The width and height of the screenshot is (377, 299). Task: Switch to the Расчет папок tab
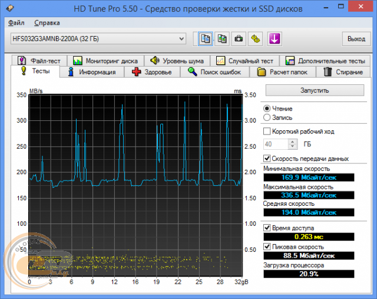[x=283, y=72]
